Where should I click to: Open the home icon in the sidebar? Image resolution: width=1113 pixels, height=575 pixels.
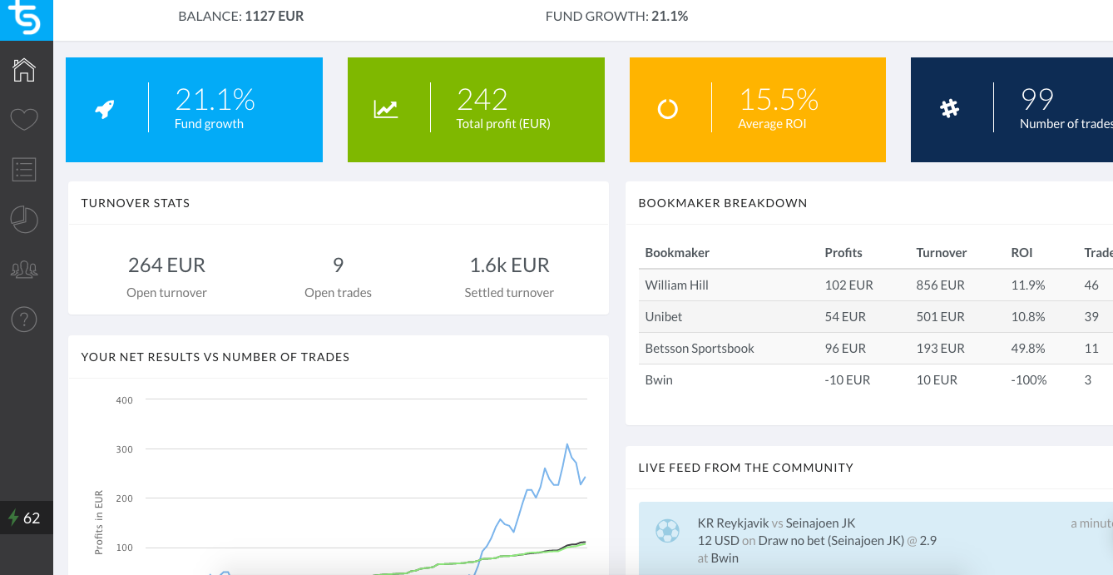(x=24, y=70)
